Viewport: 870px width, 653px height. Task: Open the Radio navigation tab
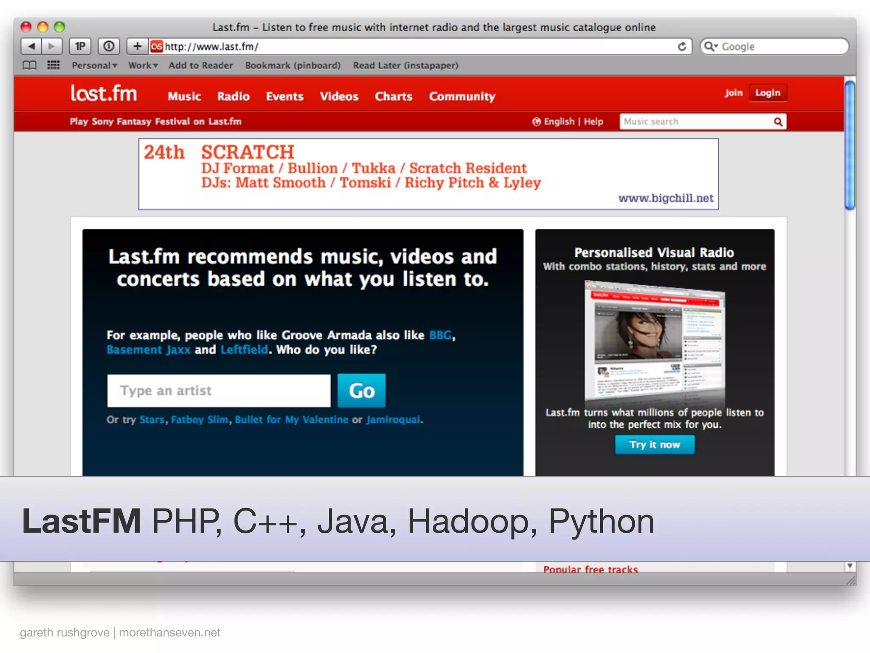click(x=233, y=97)
